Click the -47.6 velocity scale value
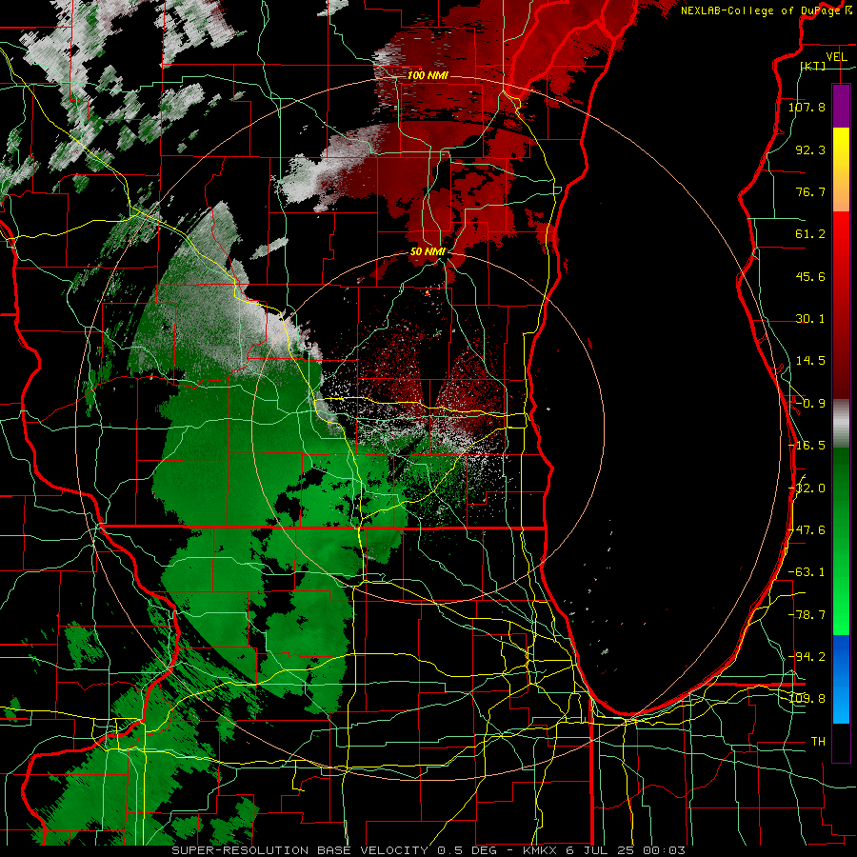Viewport: 857px width, 857px height. click(807, 530)
